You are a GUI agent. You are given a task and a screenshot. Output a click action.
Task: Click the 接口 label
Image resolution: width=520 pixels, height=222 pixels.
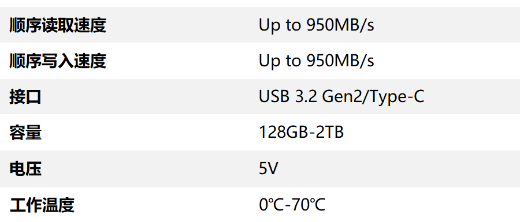pos(25,97)
